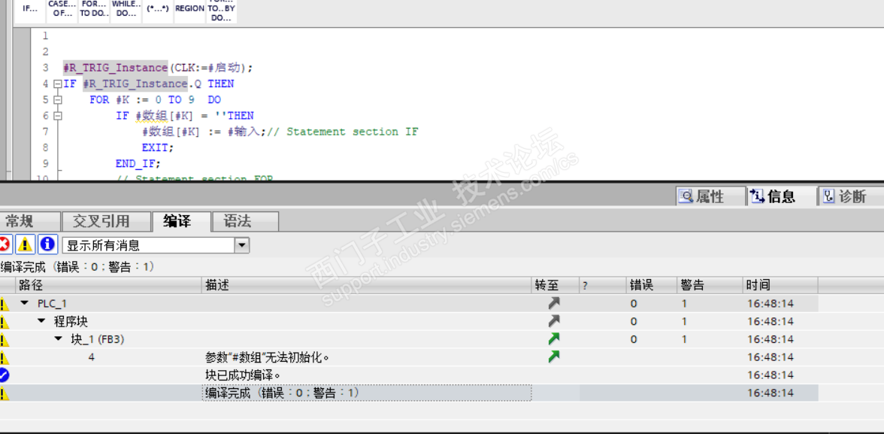Collapse the 块_1 (FB3) tree node

[x=59, y=339]
